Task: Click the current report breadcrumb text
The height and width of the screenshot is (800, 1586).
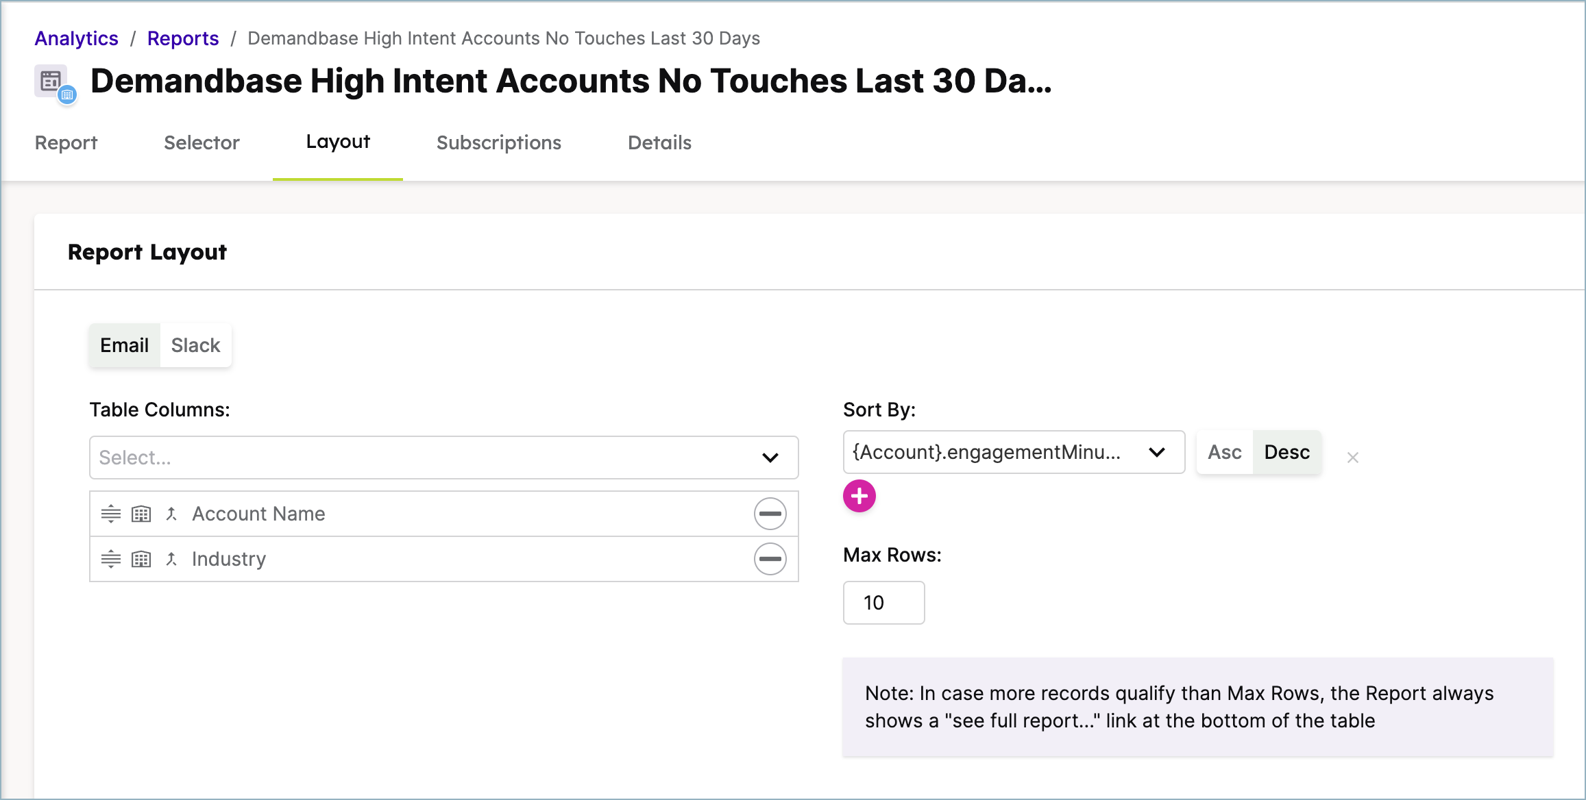Action: (x=504, y=38)
